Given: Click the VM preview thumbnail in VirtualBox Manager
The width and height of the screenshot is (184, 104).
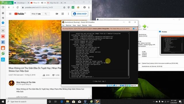Looking at the screenshot, I should pyautogui.click(x=172, y=45).
